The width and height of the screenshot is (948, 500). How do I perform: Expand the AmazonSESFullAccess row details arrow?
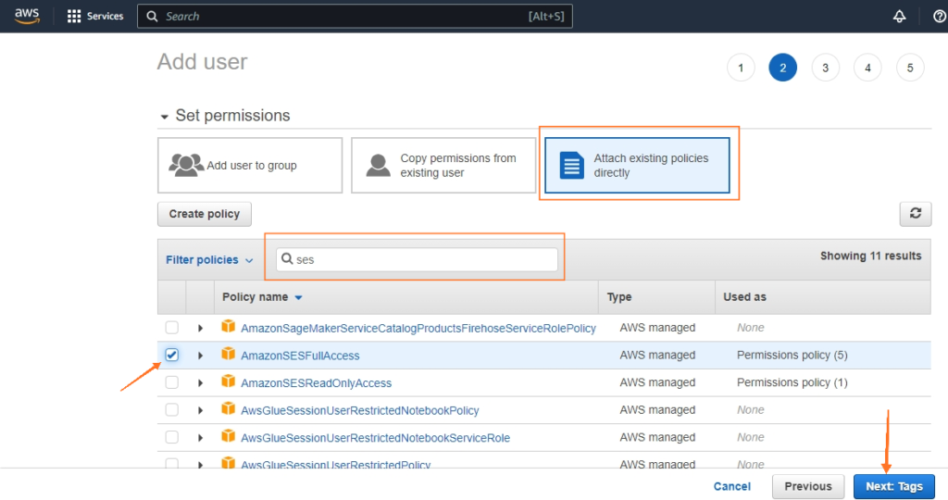[x=200, y=356]
